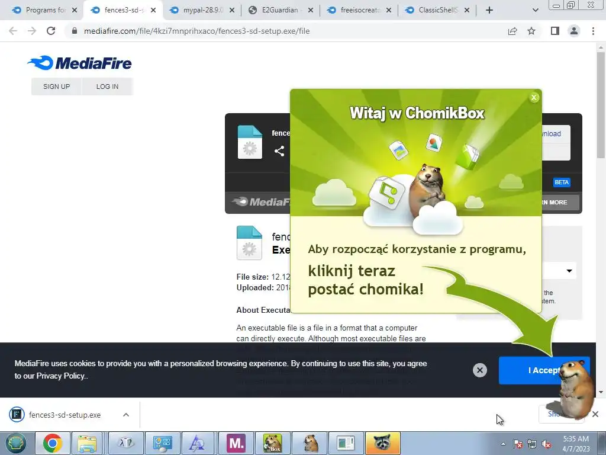The image size is (606, 455).
Task: Click the file icon in the dark download panel
Action: [x=250, y=142]
